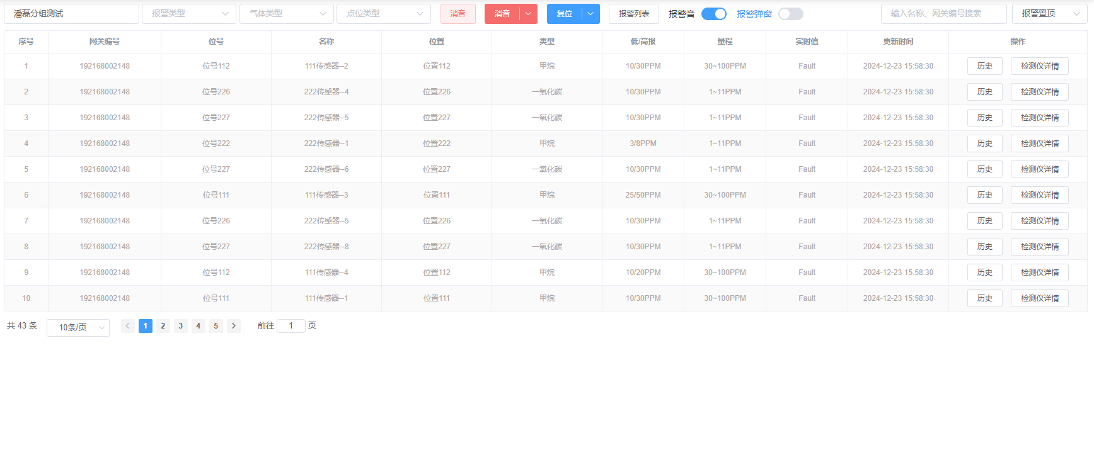
Task: Click the blue 复位 button
Action: 565,14
